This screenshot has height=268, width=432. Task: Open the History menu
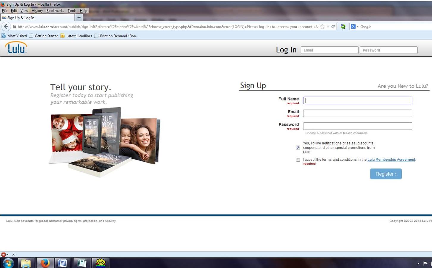coord(37,11)
